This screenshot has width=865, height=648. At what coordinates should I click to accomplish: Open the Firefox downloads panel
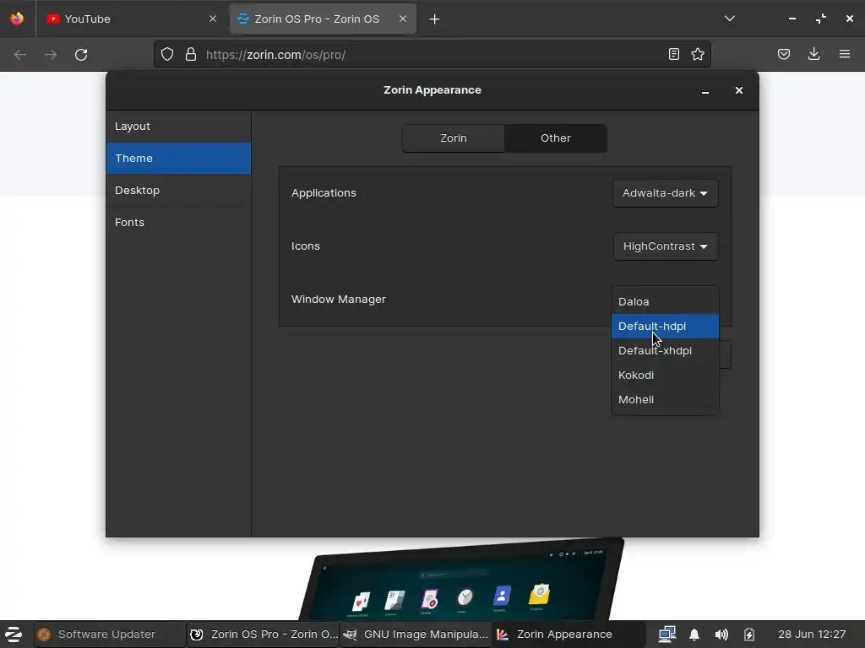[813, 54]
